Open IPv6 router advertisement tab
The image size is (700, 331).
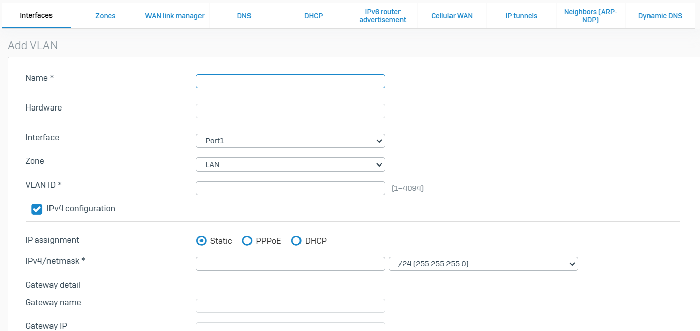tap(382, 16)
